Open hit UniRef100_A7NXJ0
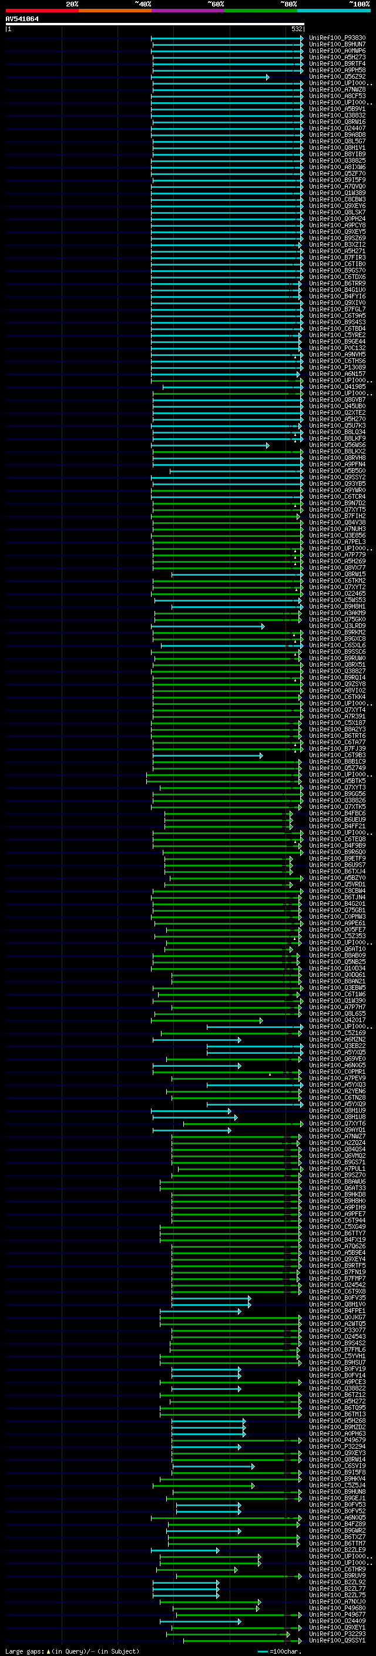Viewport: 376px width, 1656px height. click(x=337, y=1602)
